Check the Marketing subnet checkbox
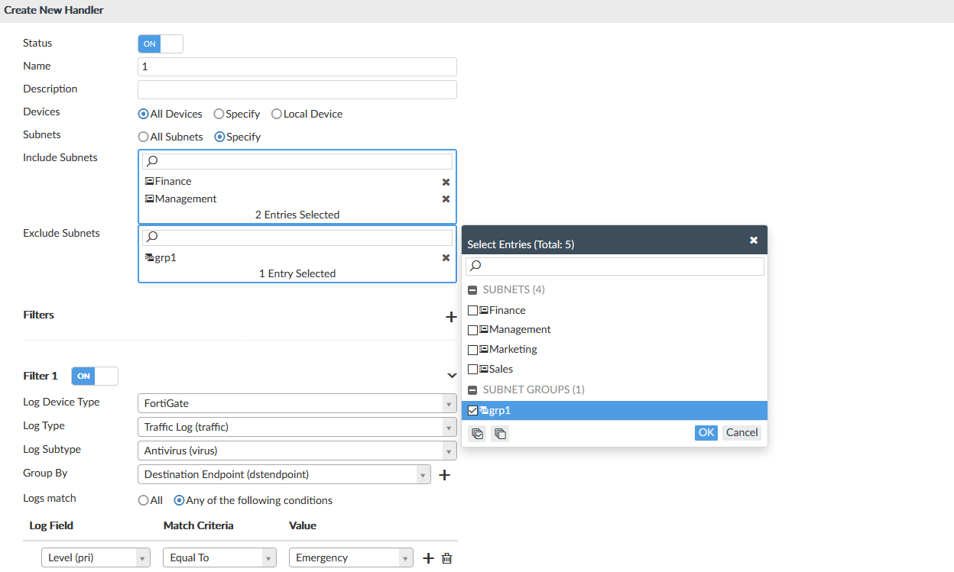The image size is (954, 572). click(x=473, y=350)
